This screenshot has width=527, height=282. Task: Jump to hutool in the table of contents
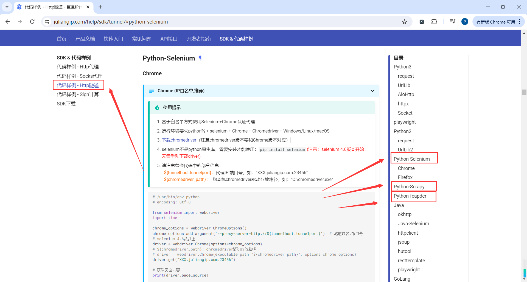(x=405, y=251)
